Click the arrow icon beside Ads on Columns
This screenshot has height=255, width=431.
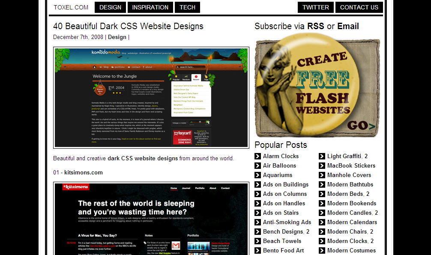[x=257, y=194]
